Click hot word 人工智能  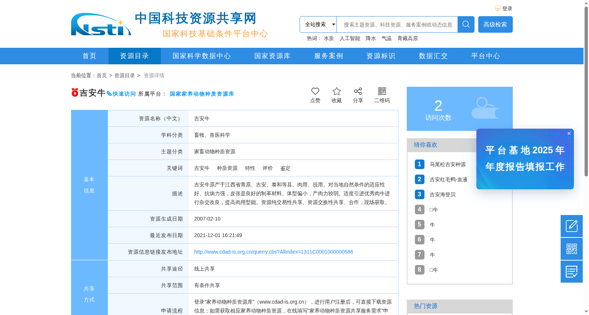click(350, 38)
